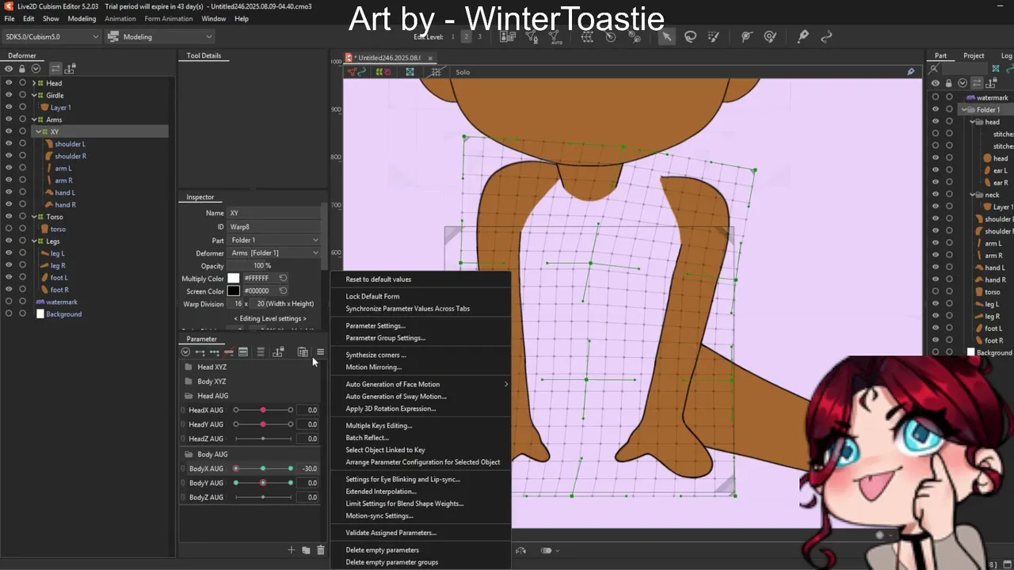Collapse the Girdle deformer tree

tap(33, 95)
